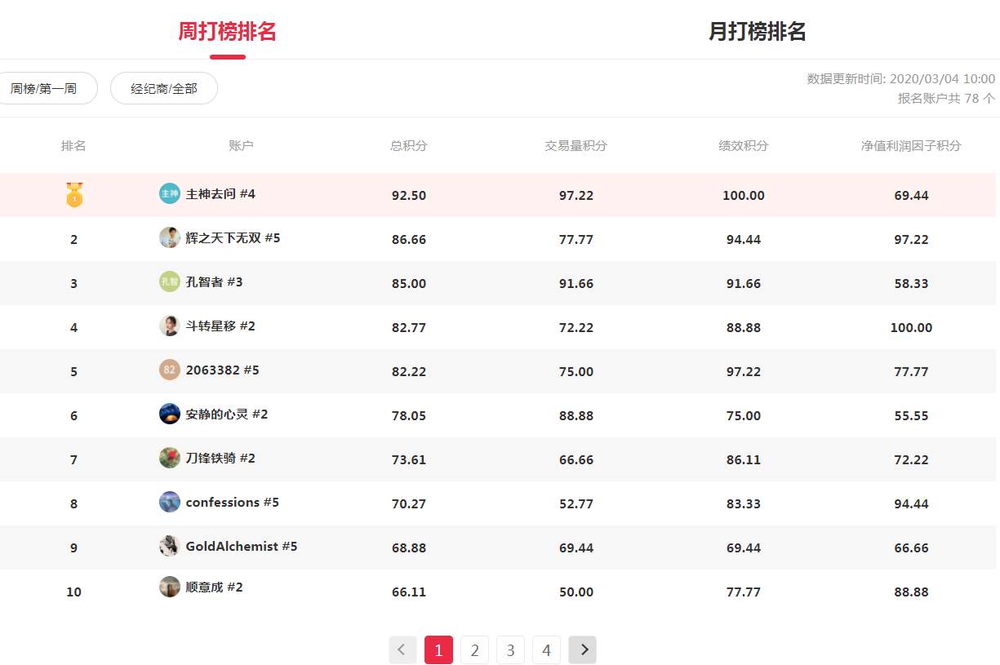This screenshot has height=665, width=1000.
Task: Click 交易量积分 value 50.00
Action: coord(576,592)
